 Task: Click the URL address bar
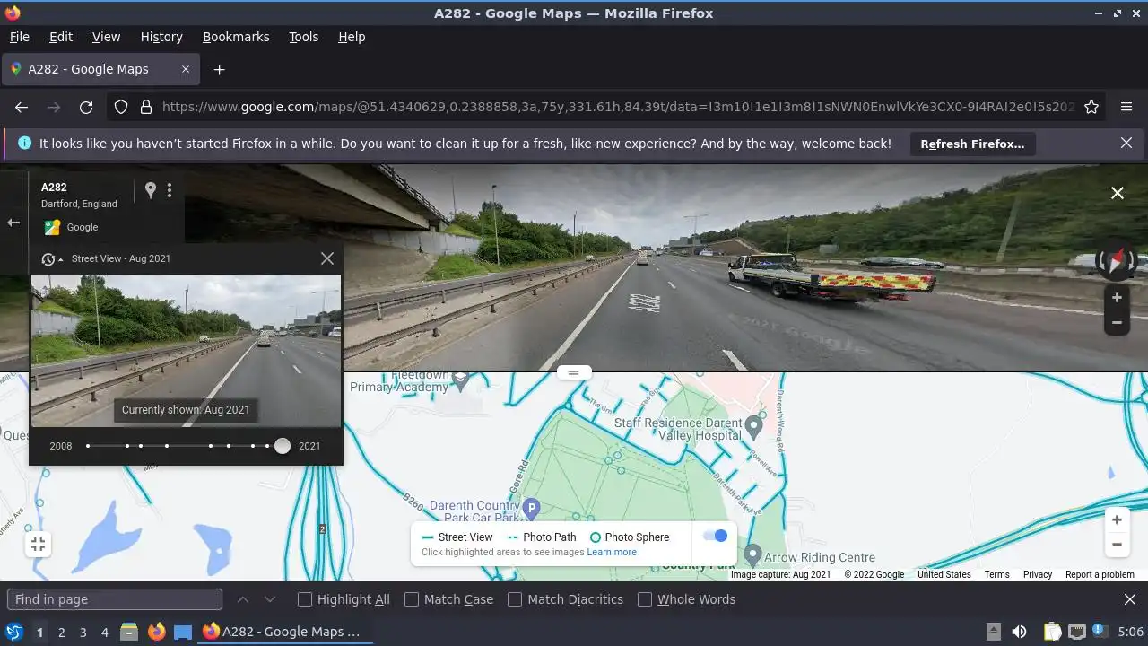pyautogui.click(x=617, y=107)
